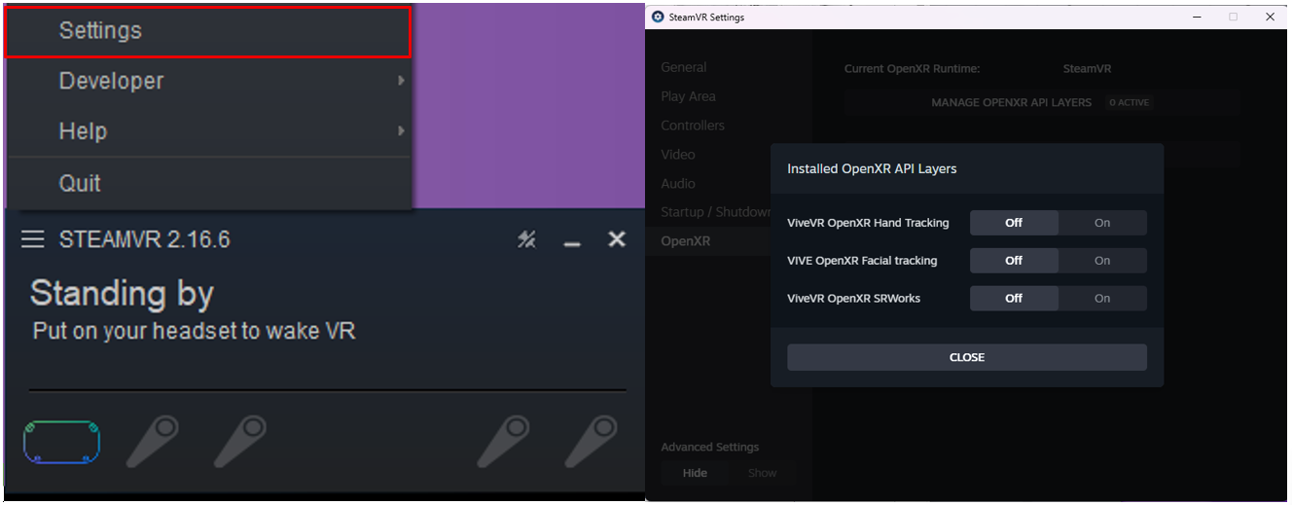This screenshot has width=1292, height=505.
Task: Expand the Help submenu arrow
Action: click(x=401, y=130)
